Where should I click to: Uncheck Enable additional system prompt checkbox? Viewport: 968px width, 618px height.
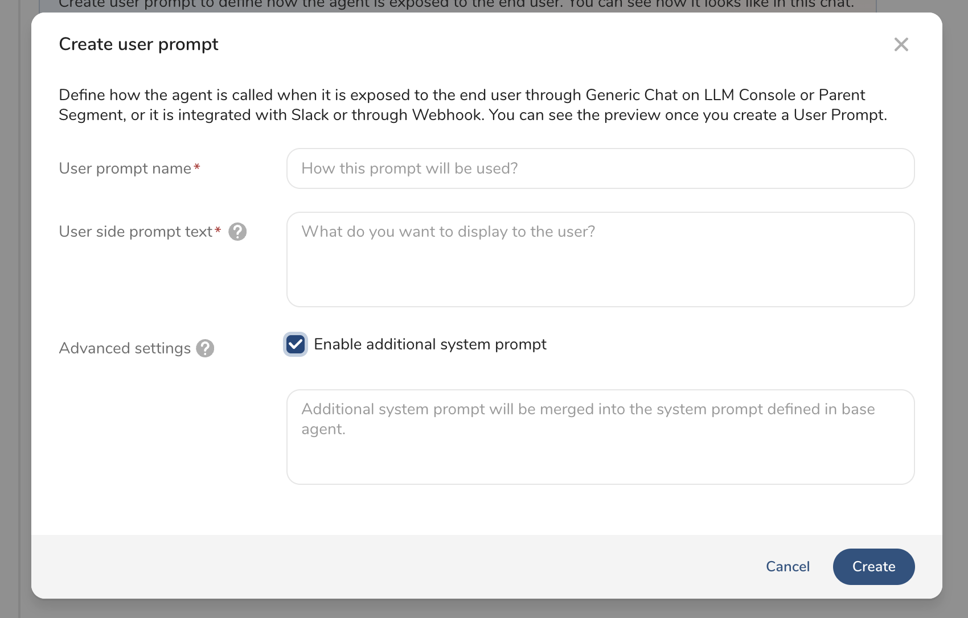pos(296,344)
